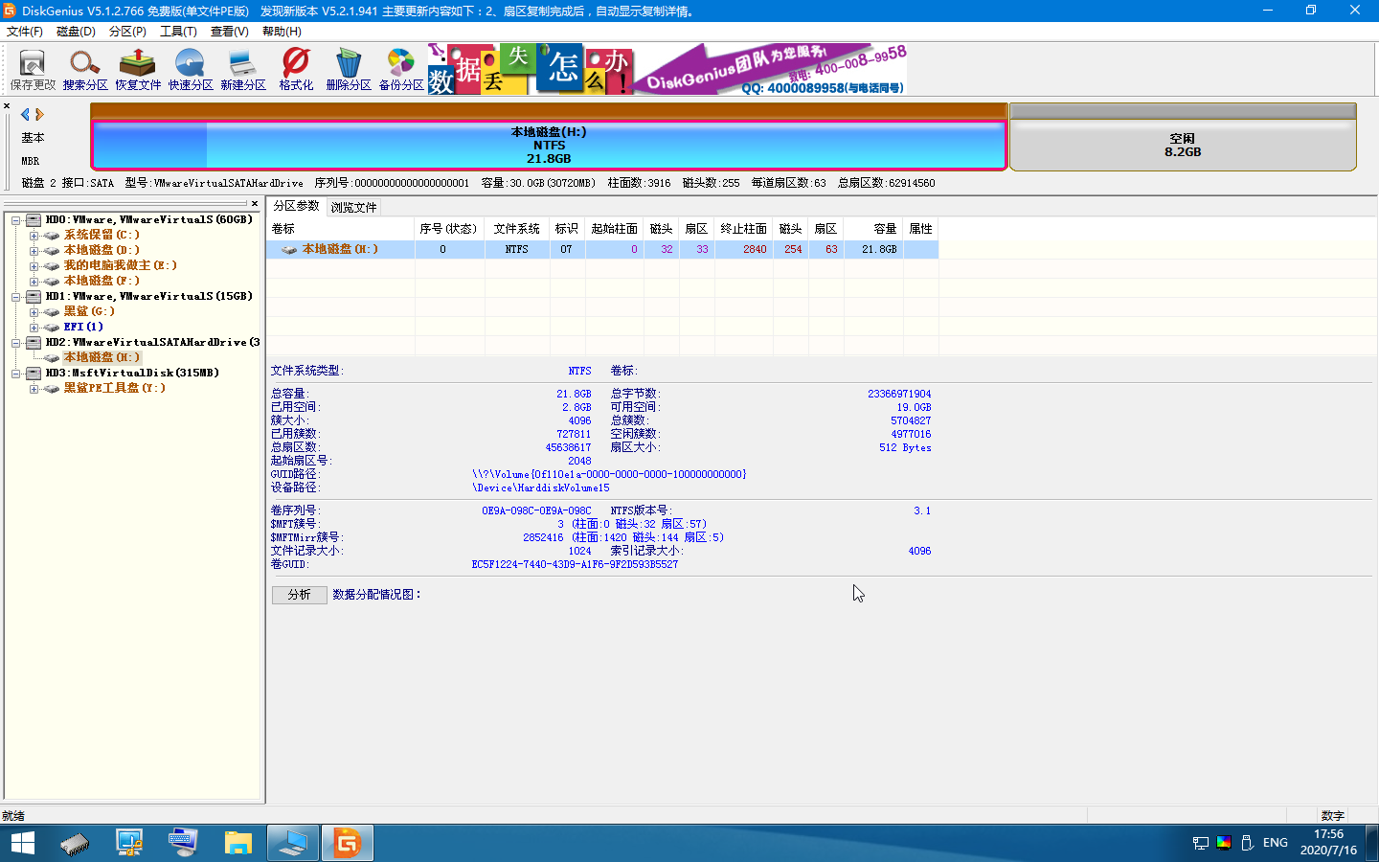Switch to the 浏览文件 tab
This screenshot has height=862, width=1379.
(x=354, y=207)
